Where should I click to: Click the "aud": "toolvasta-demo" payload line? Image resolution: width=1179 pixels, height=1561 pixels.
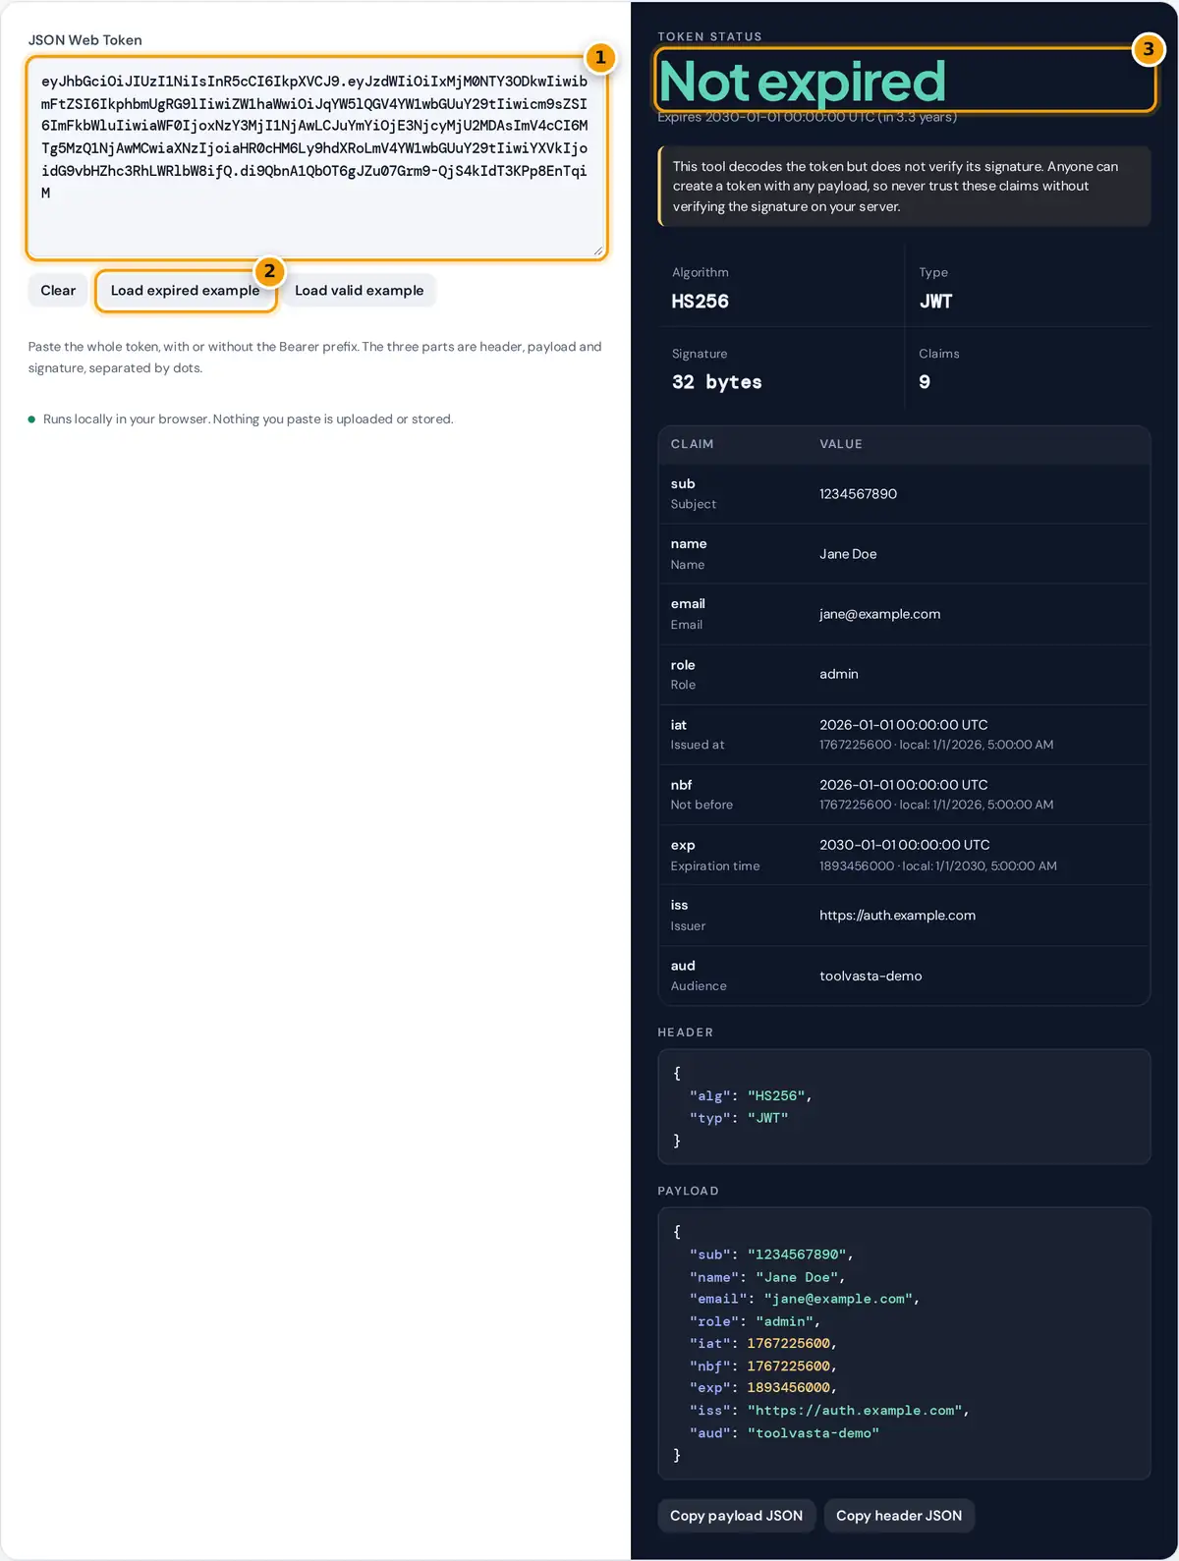(x=784, y=1433)
